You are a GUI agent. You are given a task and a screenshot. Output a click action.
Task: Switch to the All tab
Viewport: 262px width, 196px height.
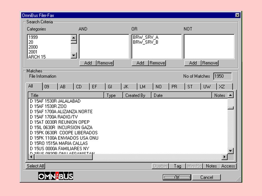pyautogui.click(x=34, y=86)
